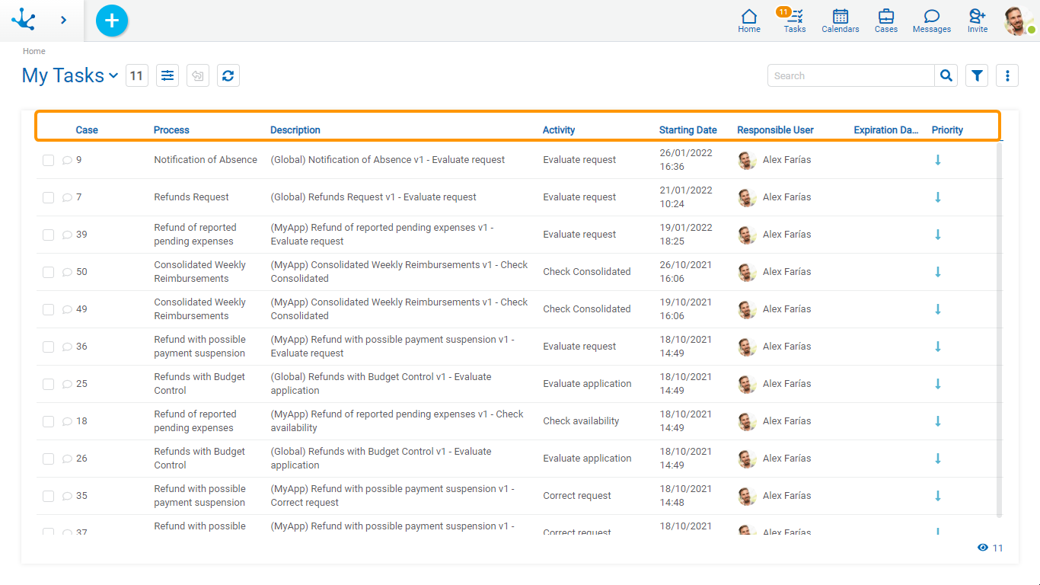Image resolution: width=1040 pixels, height=585 pixels.
Task: Check the checkbox for case 49
Action: (x=48, y=309)
